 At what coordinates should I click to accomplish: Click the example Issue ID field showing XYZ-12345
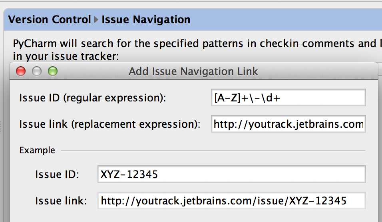point(232,174)
